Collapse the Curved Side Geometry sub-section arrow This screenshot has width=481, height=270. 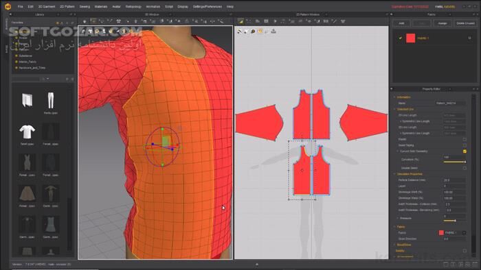398,151
